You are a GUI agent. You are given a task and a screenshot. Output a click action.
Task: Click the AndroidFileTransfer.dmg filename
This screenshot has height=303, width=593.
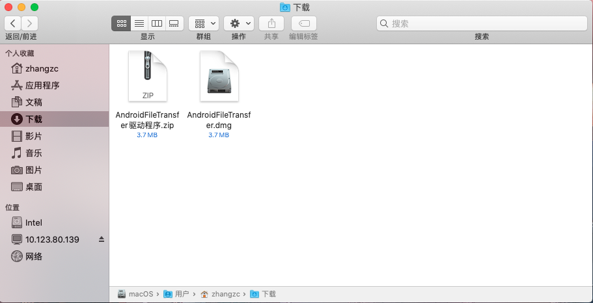tap(219, 120)
